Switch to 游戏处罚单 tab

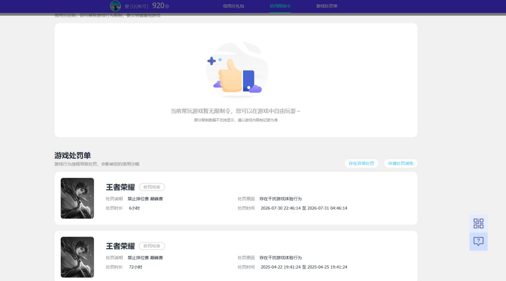pyautogui.click(x=327, y=6)
